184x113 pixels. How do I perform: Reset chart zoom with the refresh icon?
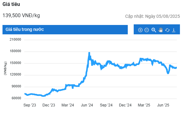click(x=167, y=30)
